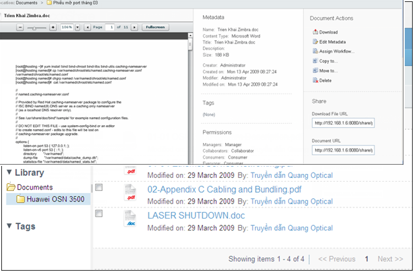Click the Huawei OSN 3500 folder icon
The image size is (414, 272).
point(21,200)
